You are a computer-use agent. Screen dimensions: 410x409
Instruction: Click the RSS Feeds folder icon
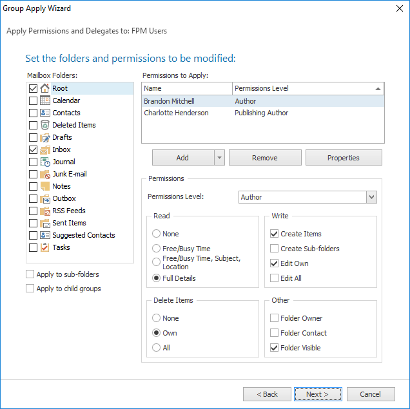coord(45,211)
